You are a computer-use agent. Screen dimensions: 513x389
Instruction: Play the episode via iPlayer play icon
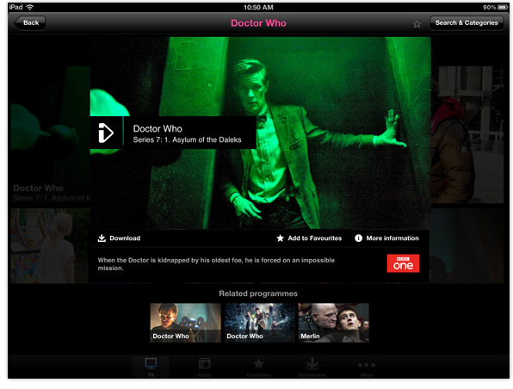pos(106,133)
